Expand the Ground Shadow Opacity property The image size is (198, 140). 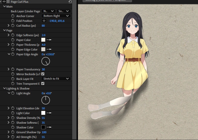tap(9, 132)
